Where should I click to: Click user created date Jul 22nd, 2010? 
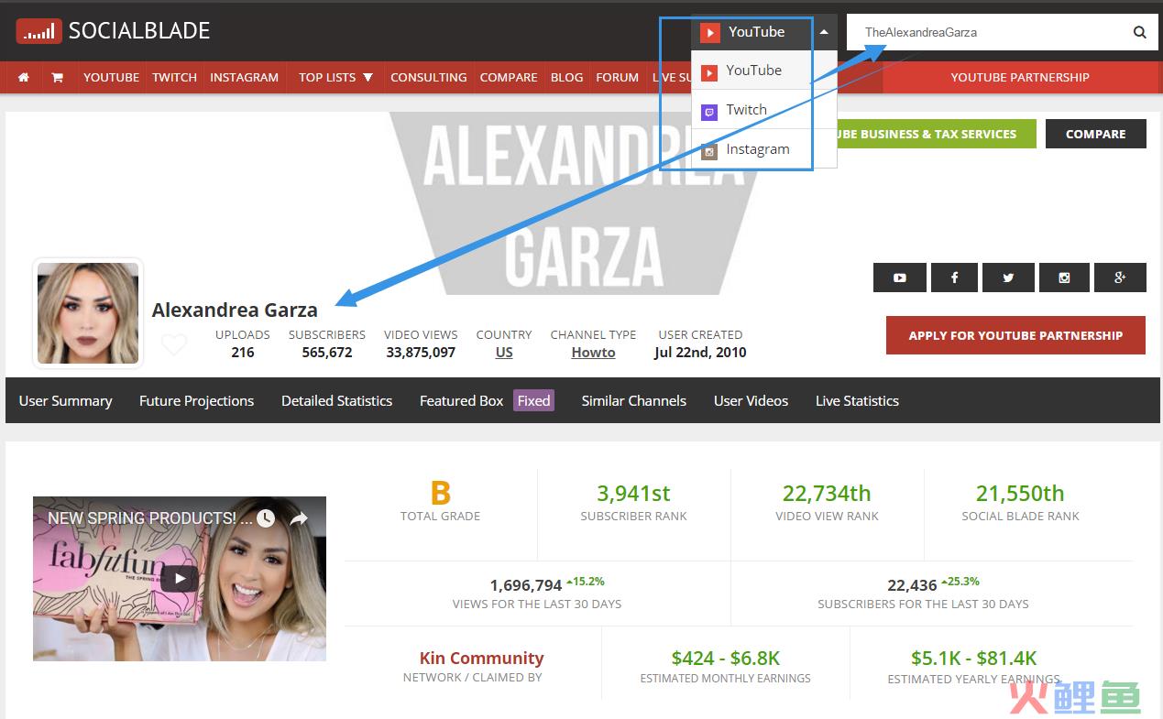(700, 352)
